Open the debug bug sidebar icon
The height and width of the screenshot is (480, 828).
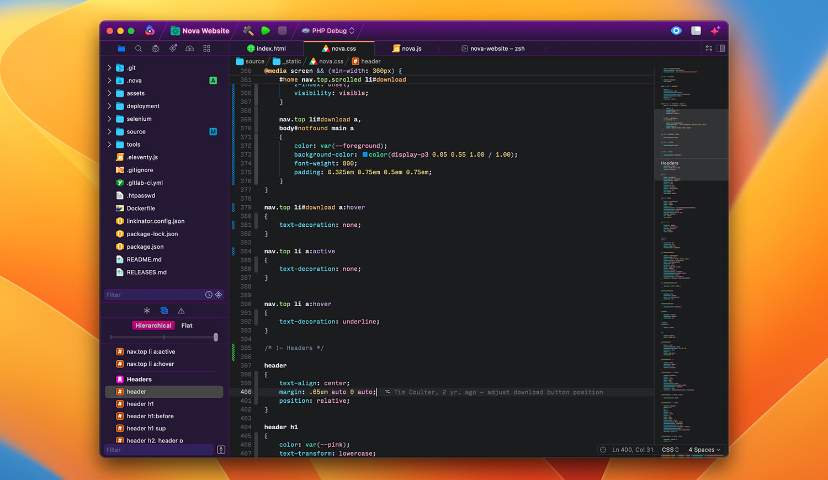point(156,49)
